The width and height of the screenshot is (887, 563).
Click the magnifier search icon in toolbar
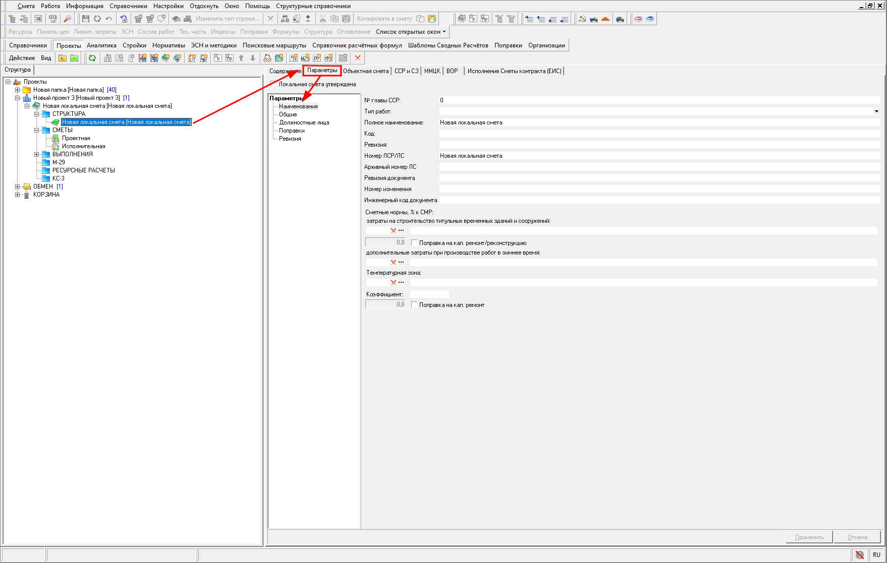pyautogui.click(x=67, y=19)
